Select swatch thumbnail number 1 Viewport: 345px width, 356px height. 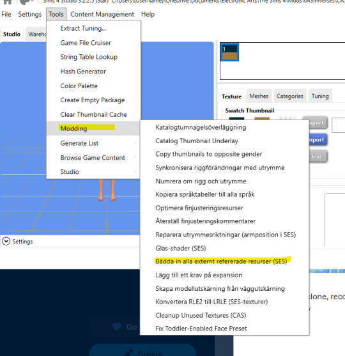pos(230,52)
